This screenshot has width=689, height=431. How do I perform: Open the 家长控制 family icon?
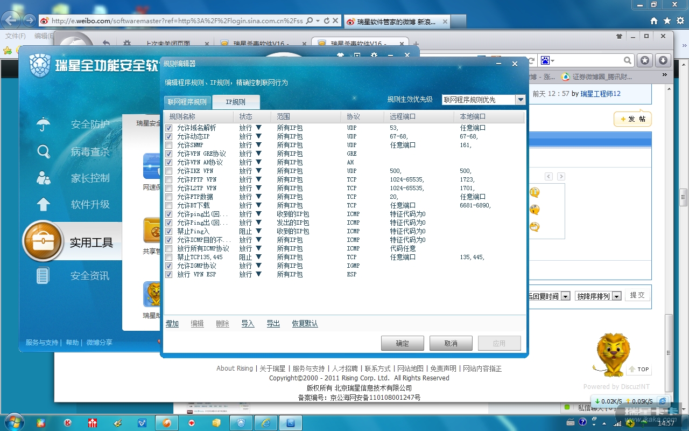(x=44, y=178)
